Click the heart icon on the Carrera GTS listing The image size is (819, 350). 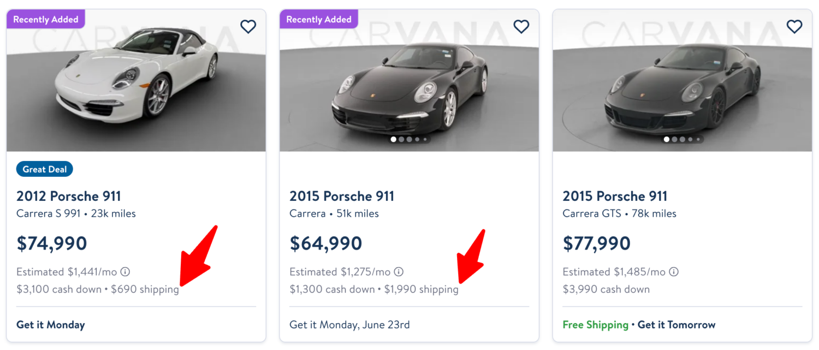tap(794, 26)
